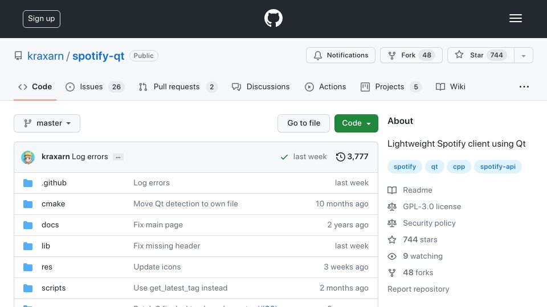Open the 'Move Qt detection to own file' commit

click(x=186, y=204)
